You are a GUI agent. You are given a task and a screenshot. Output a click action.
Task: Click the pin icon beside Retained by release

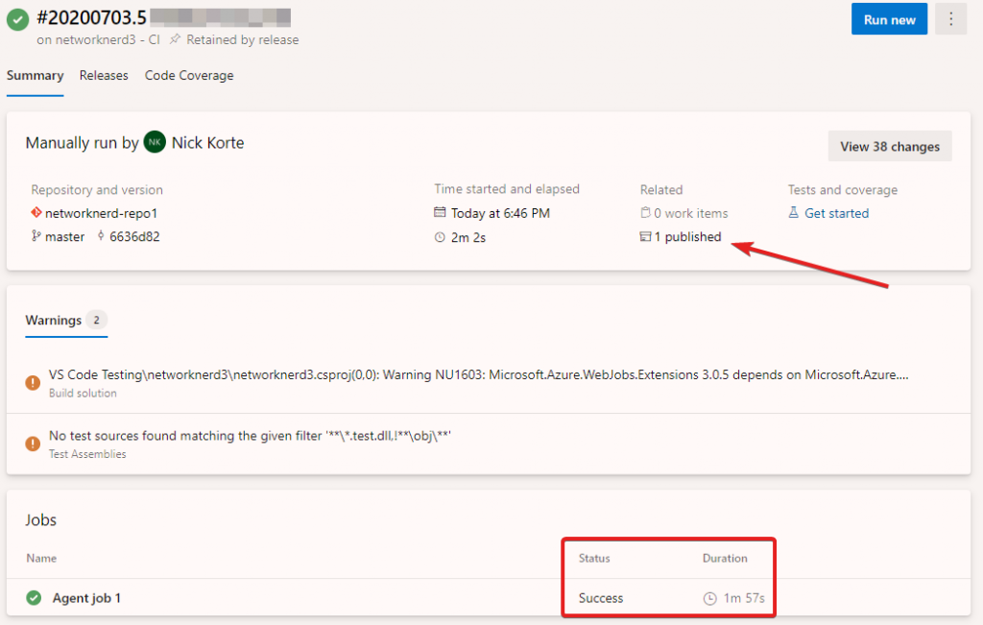point(175,38)
